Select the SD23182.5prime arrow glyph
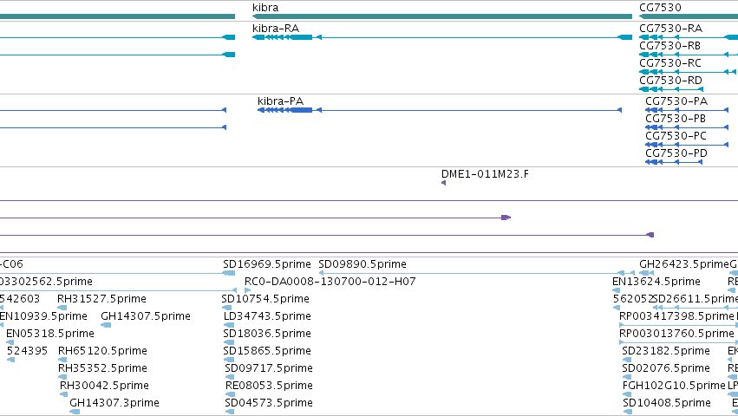This screenshot has width=738, height=416. coord(626,360)
